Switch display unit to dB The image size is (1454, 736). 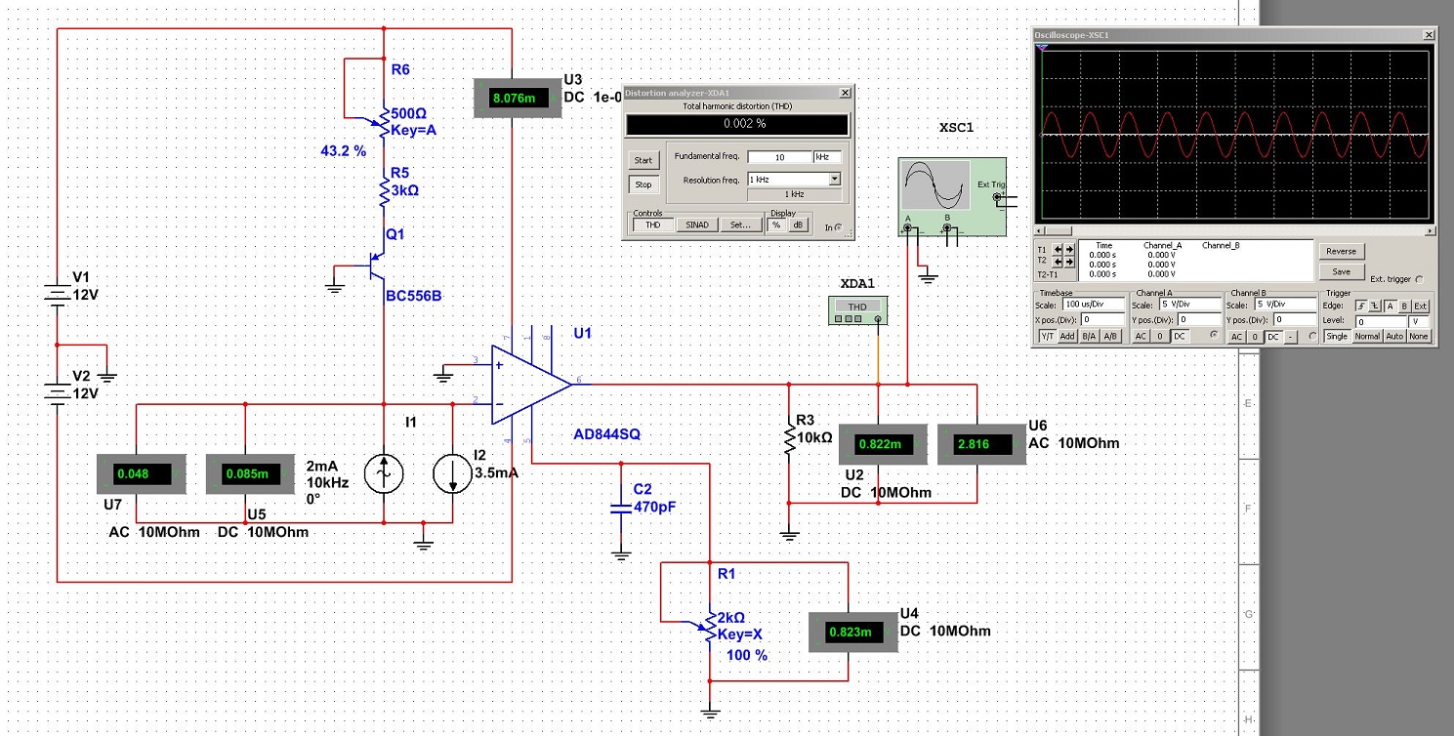pyautogui.click(x=799, y=225)
